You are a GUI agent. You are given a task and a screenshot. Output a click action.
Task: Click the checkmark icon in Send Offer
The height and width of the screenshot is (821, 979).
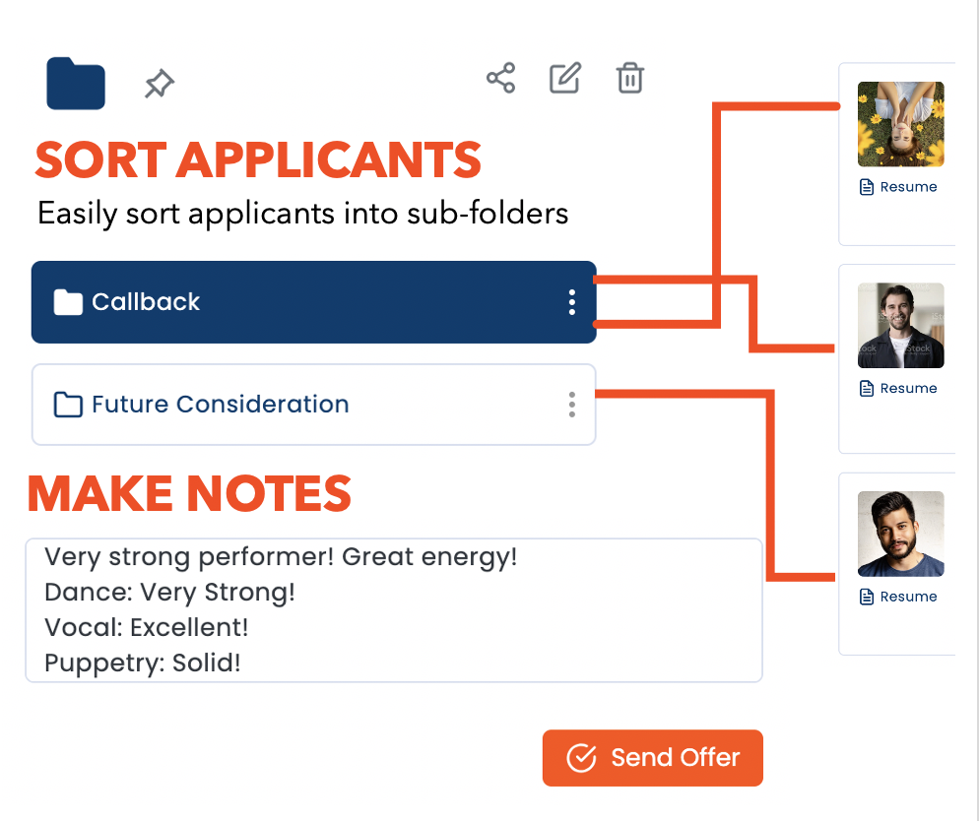click(581, 758)
